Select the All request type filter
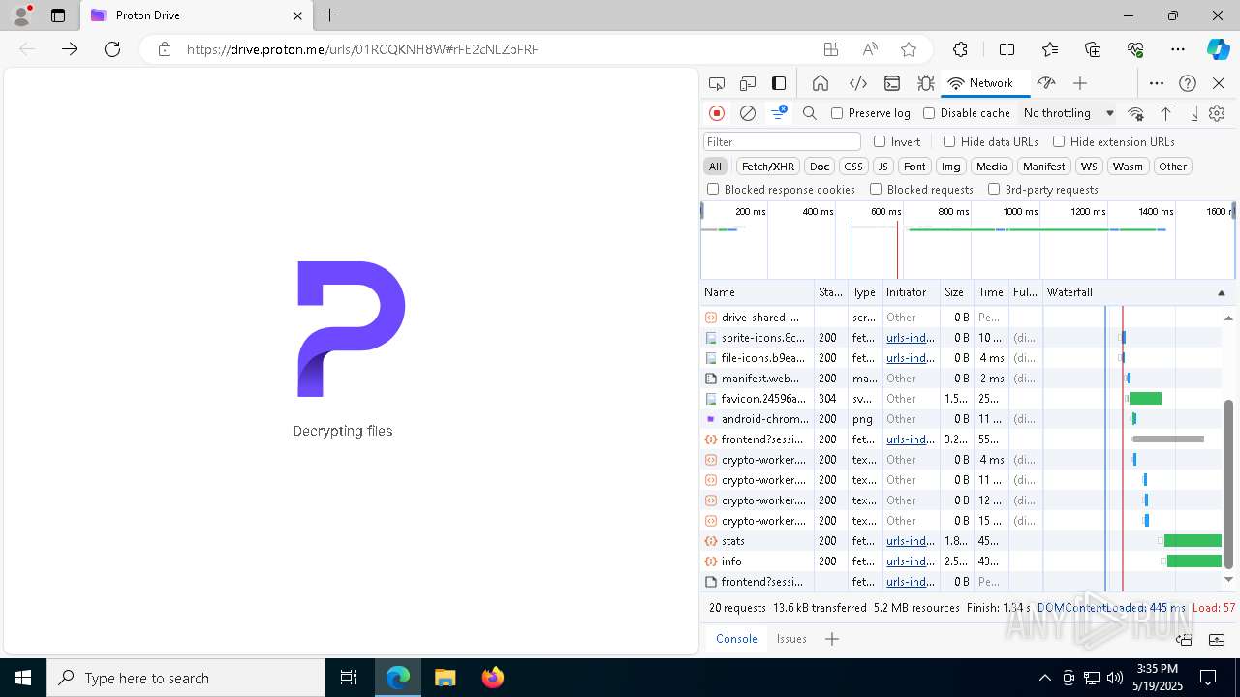The image size is (1240, 697). click(715, 167)
